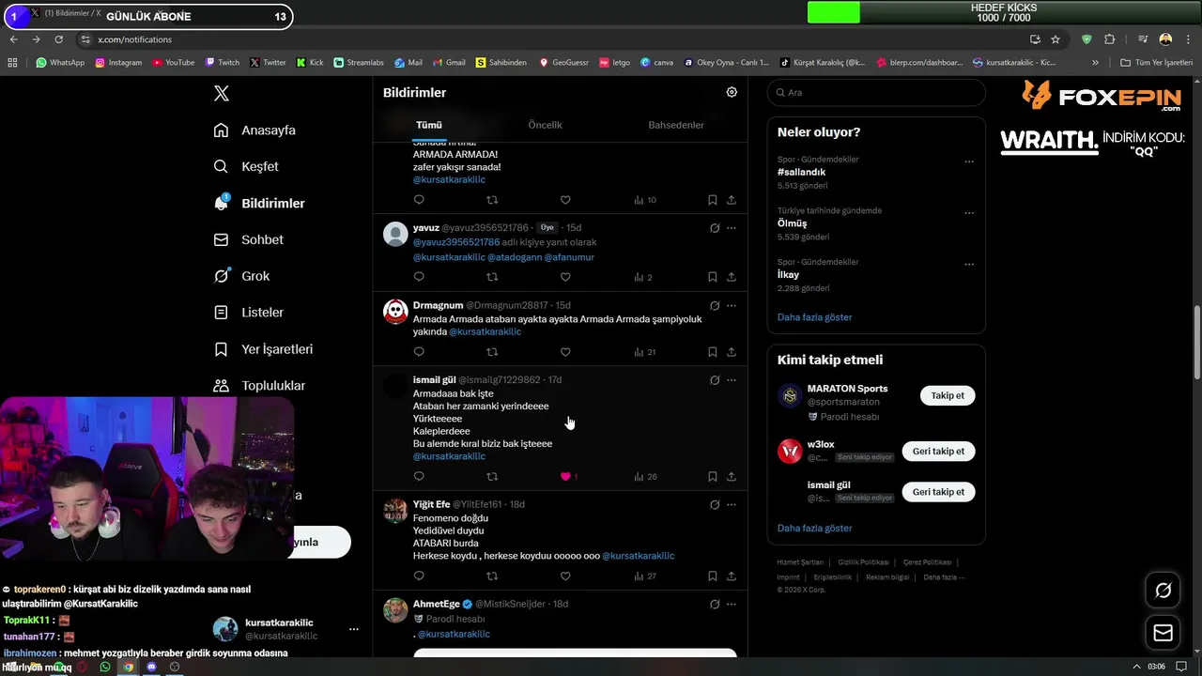This screenshot has height=676, width=1202.
Task: Reply to Yiğit Efe's tweet
Action: pyautogui.click(x=419, y=576)
